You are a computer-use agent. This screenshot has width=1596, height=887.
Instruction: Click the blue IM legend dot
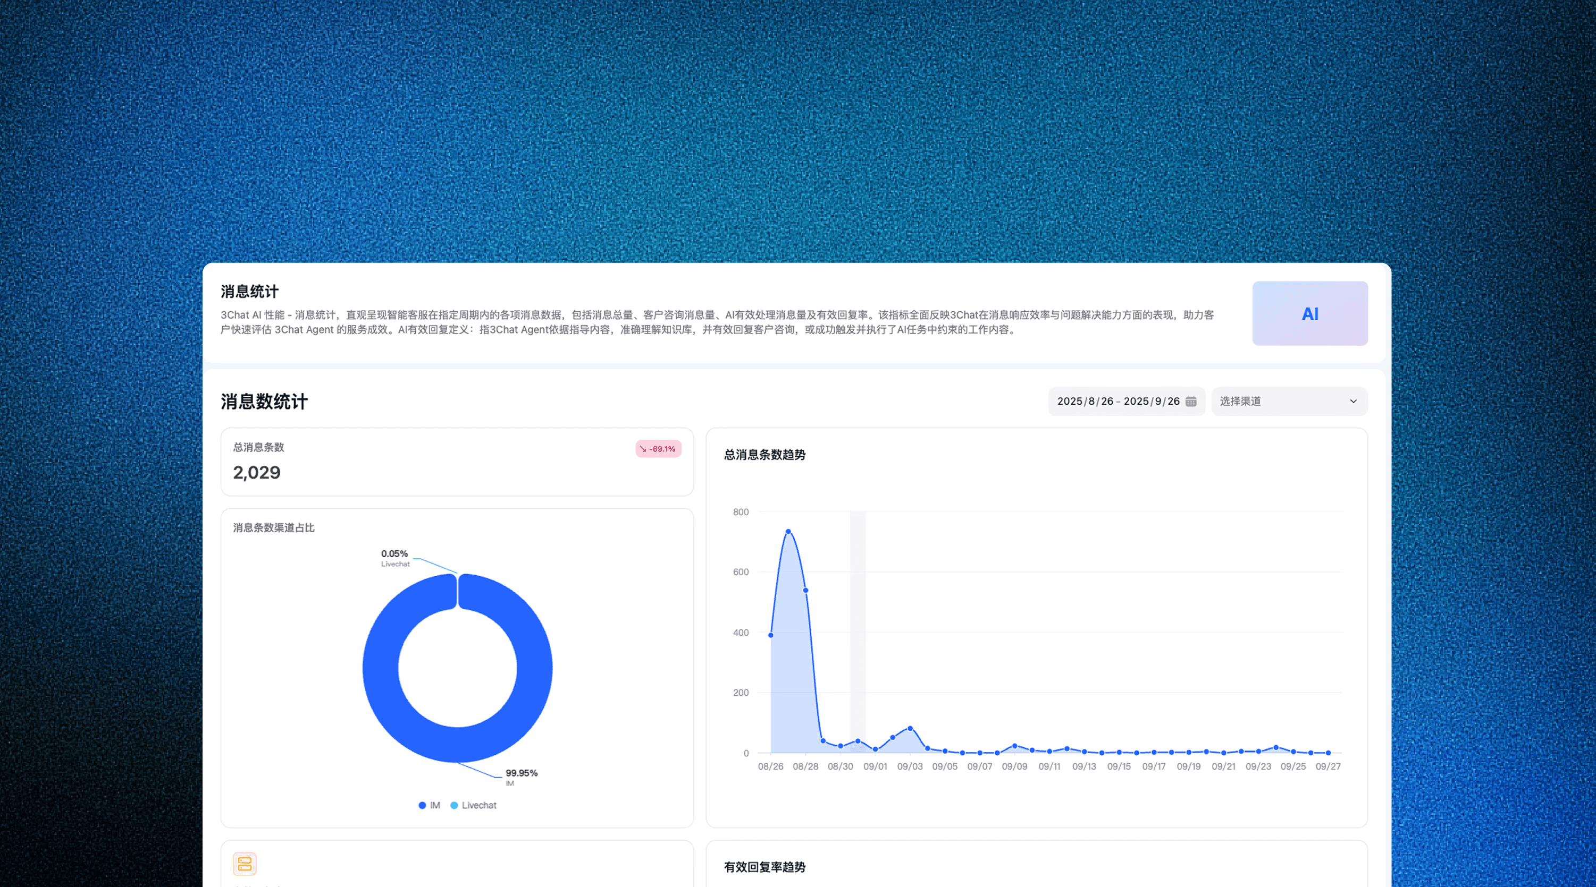tap(422, 805)
